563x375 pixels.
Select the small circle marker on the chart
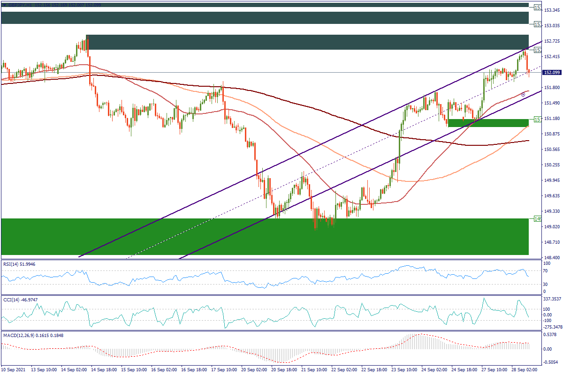(523, 95)
